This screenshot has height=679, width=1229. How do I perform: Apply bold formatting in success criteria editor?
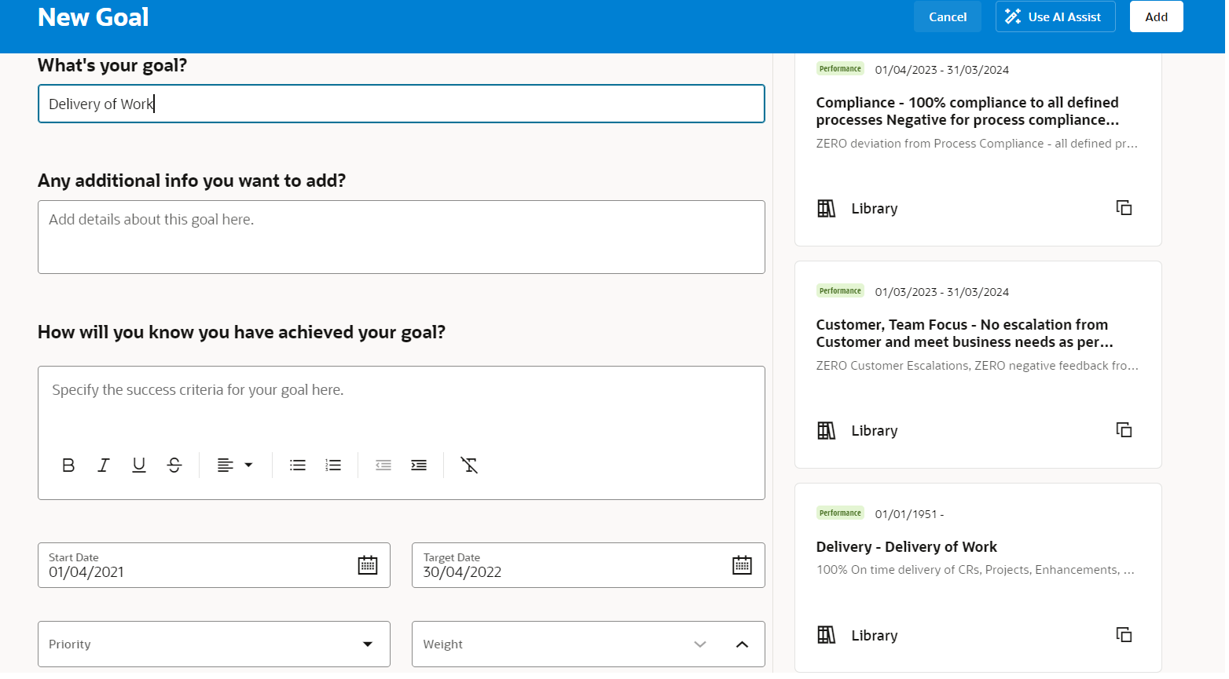point(68,465)
